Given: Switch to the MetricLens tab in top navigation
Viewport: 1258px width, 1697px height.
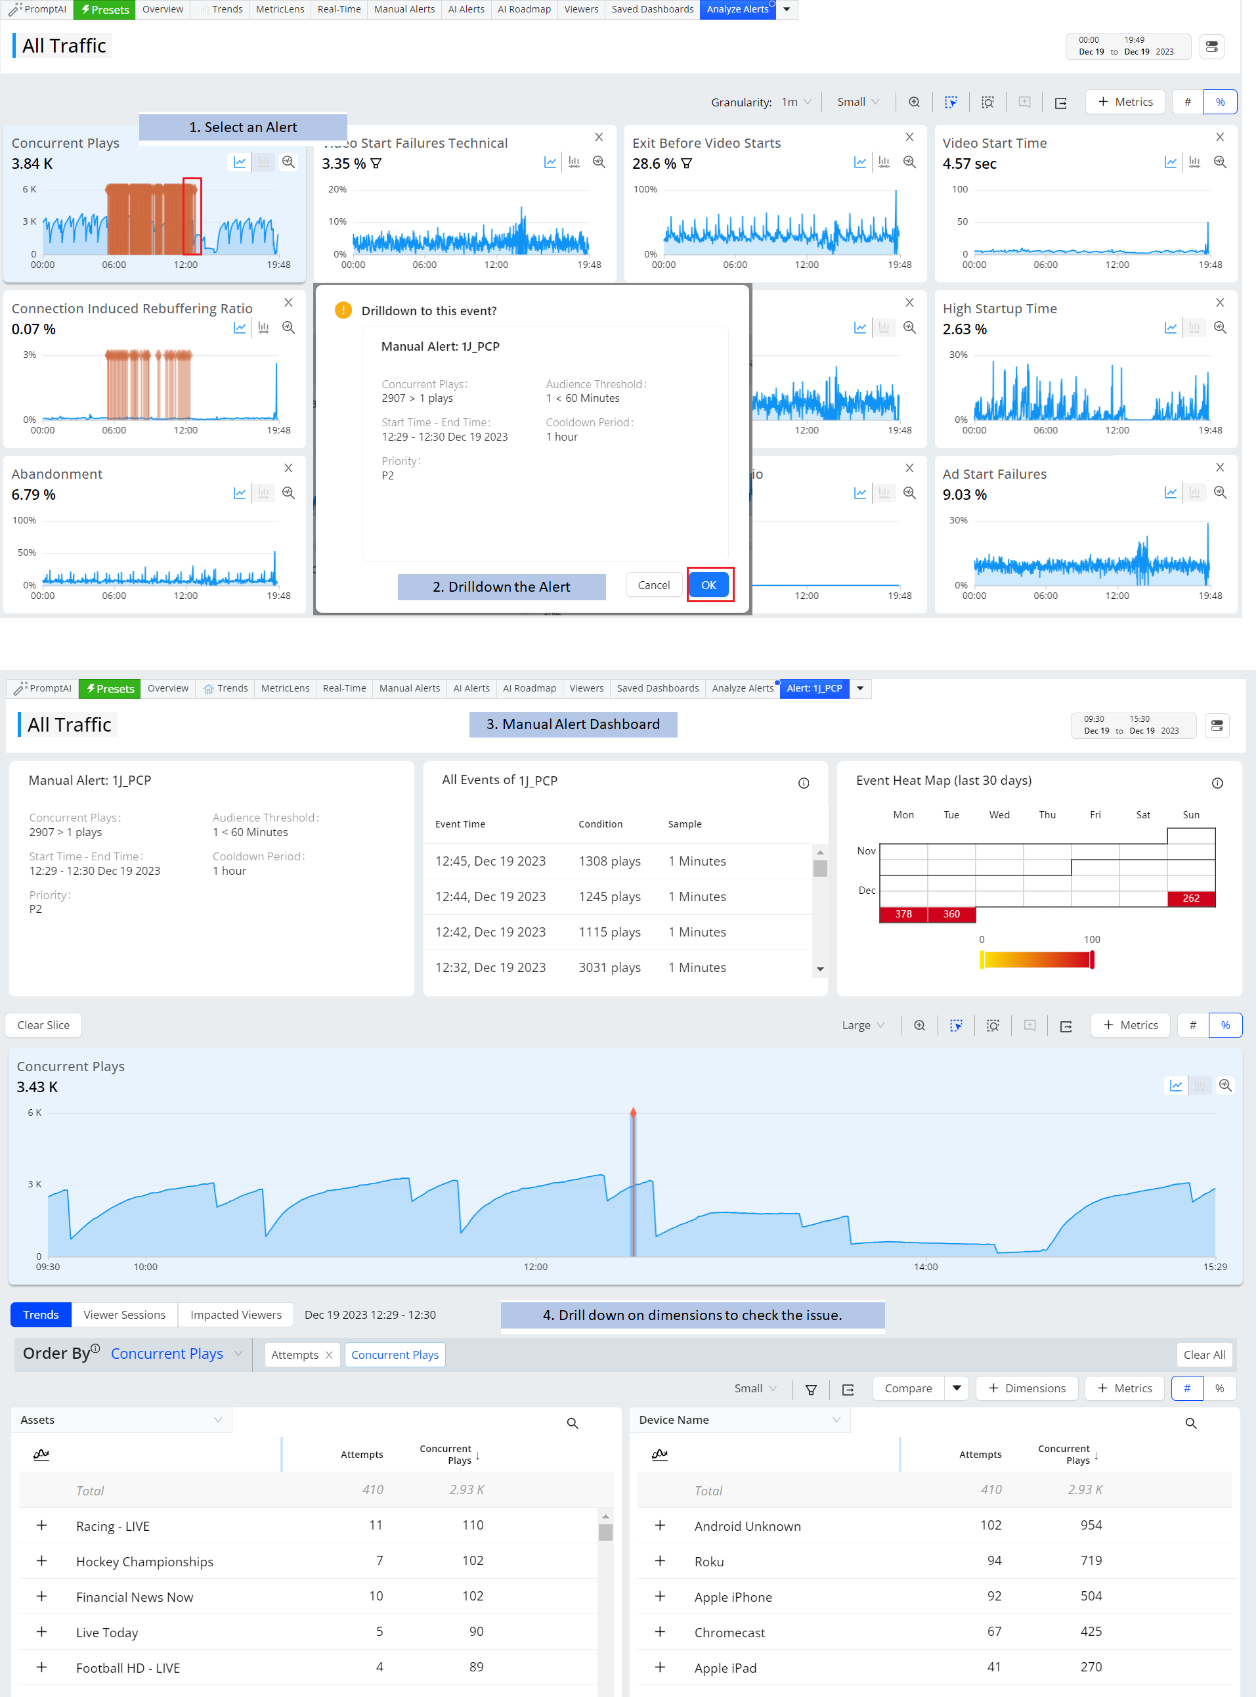Looking at the screenshot, I should [x=280, y=9].
